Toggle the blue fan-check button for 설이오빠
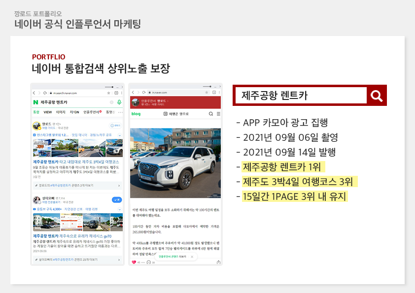The image size is (415, 293). point(116,199)
